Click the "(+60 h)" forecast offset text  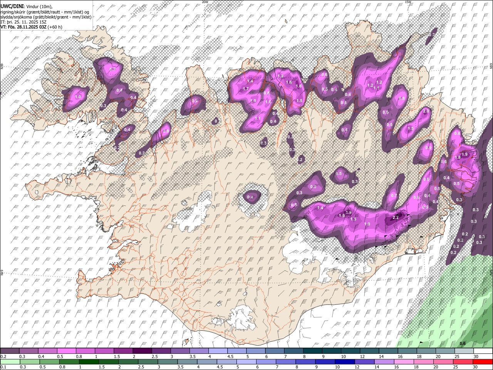tap(55, 27)
